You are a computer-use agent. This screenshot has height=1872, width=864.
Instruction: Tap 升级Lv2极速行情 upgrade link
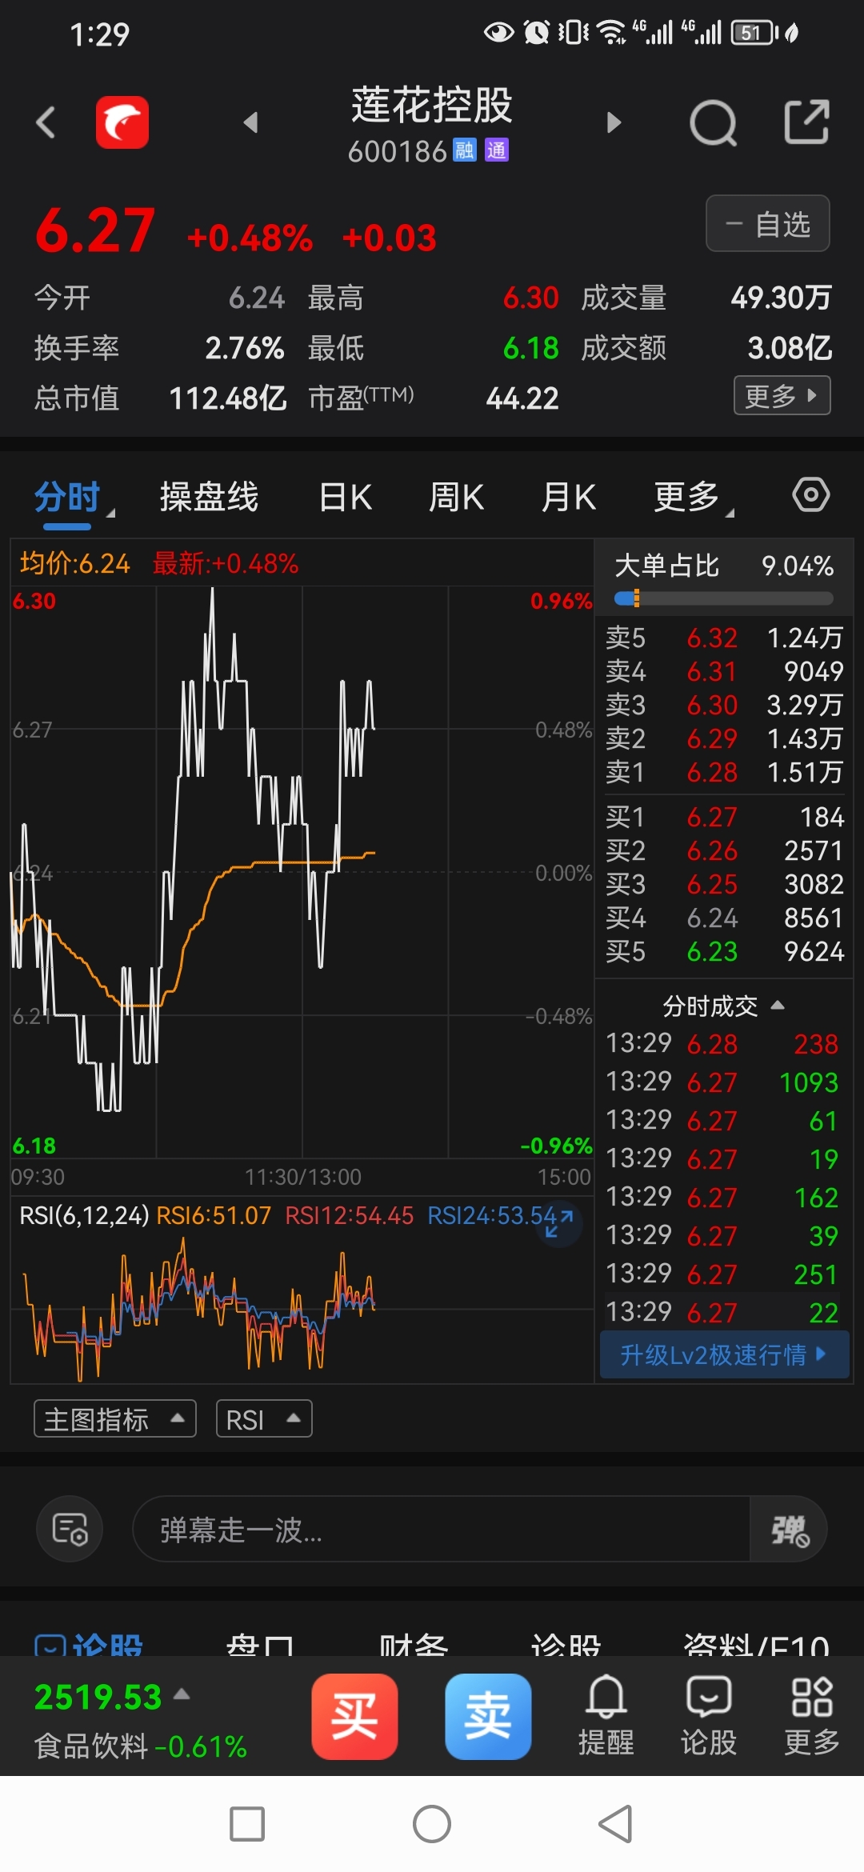(724, 1354)
